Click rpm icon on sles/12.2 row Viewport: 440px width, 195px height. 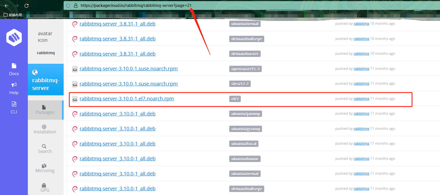click(75, 84)
